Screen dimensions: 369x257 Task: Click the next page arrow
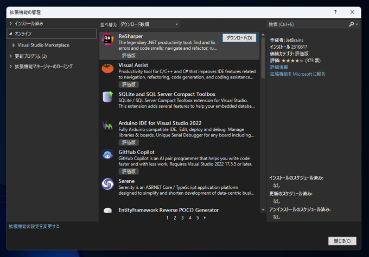tap(205, 218)
